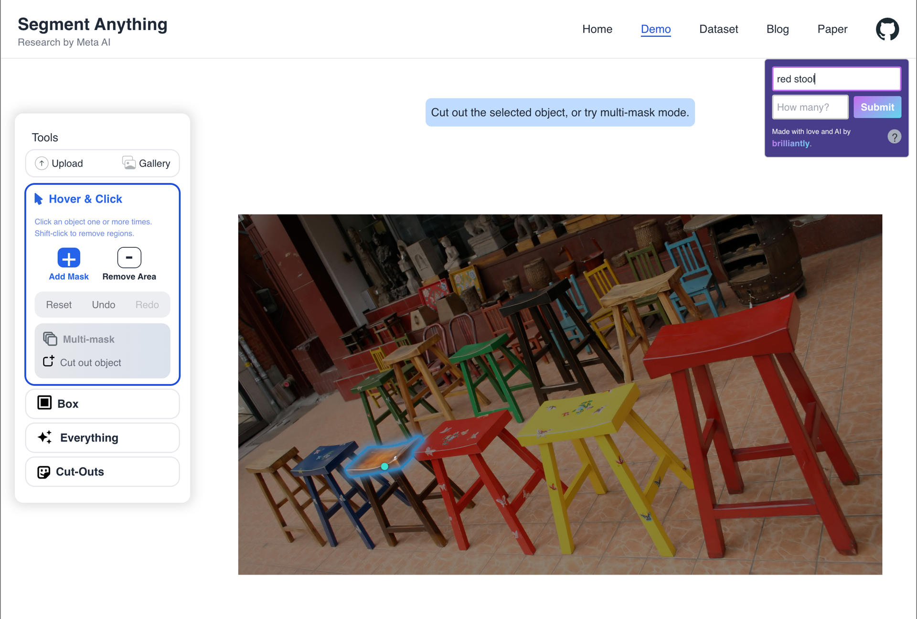Click the Research by Meta AI subtitle

coord(64,42)
